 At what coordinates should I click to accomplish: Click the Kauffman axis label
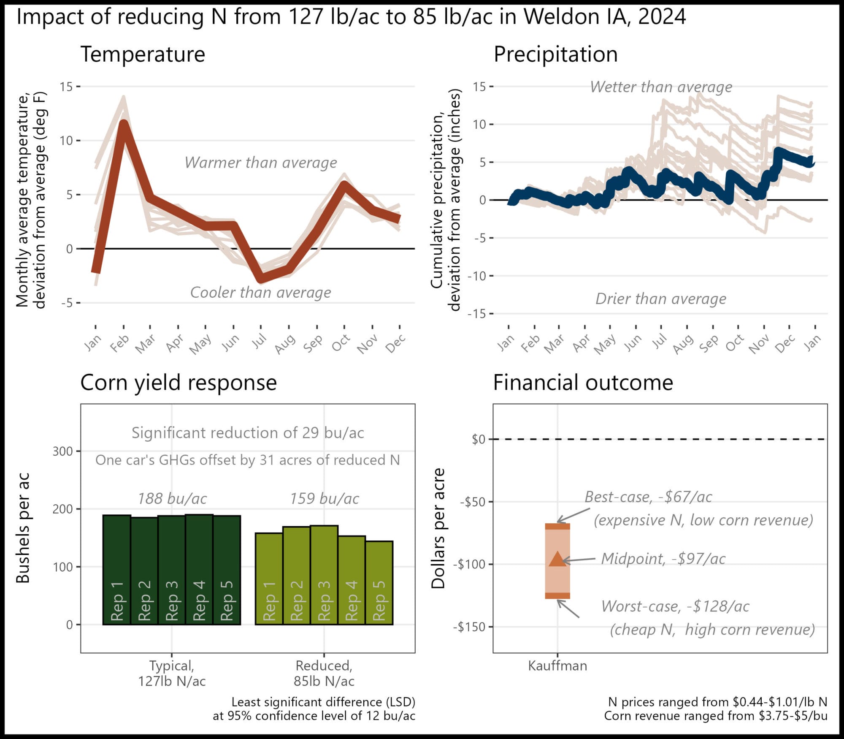pos(557,666)
